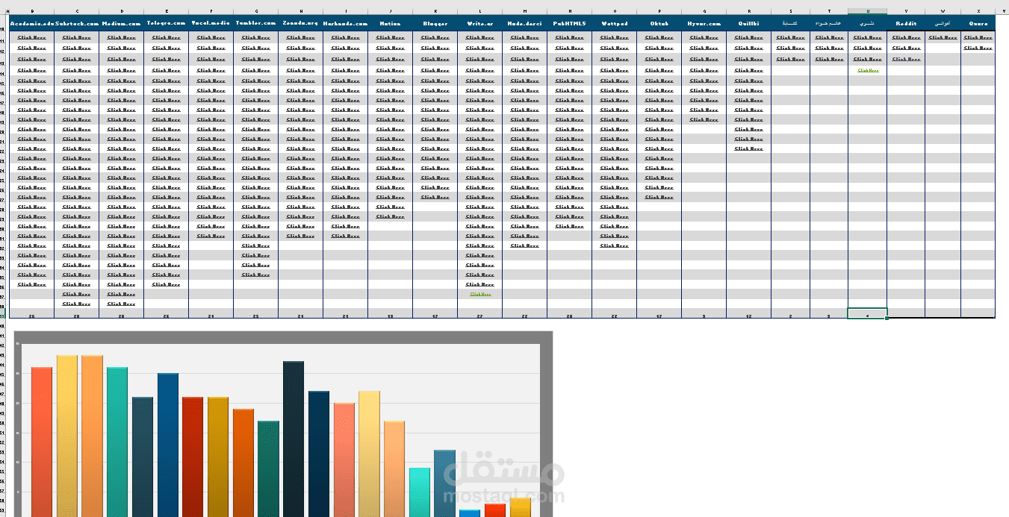Select the Wattpad header cell
The height and width of the screenshot is (517, 1009).
615,24
